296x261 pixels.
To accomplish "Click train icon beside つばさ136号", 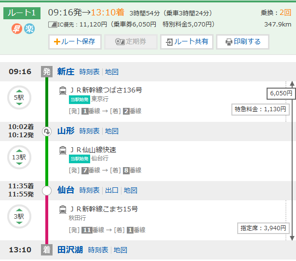I will (x=63, y=90).
